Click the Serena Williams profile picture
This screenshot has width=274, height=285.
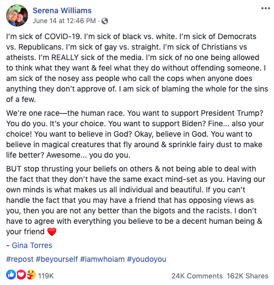pos(17,15)
